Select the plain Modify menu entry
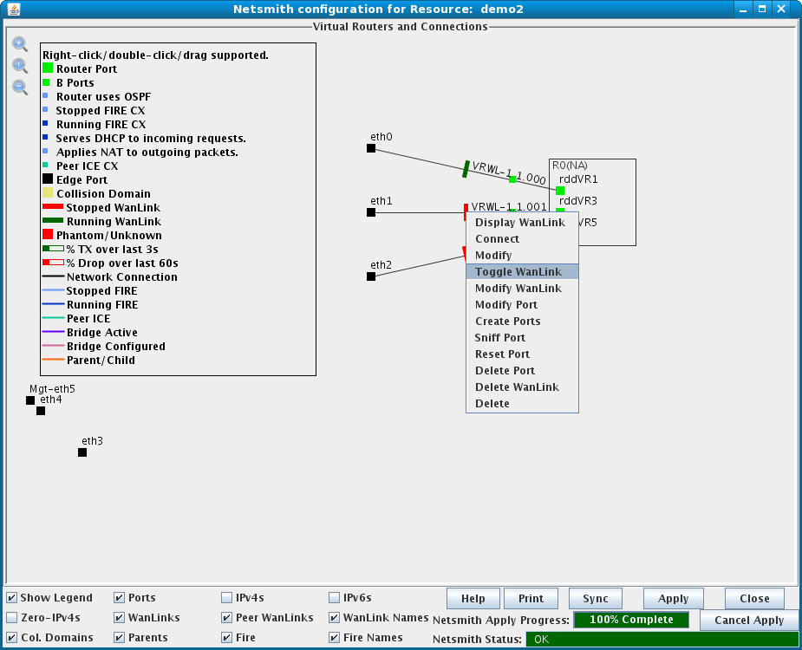 click(522, 255)
